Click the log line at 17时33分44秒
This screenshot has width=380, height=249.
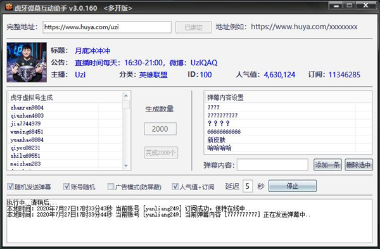[x=158, y=215]
